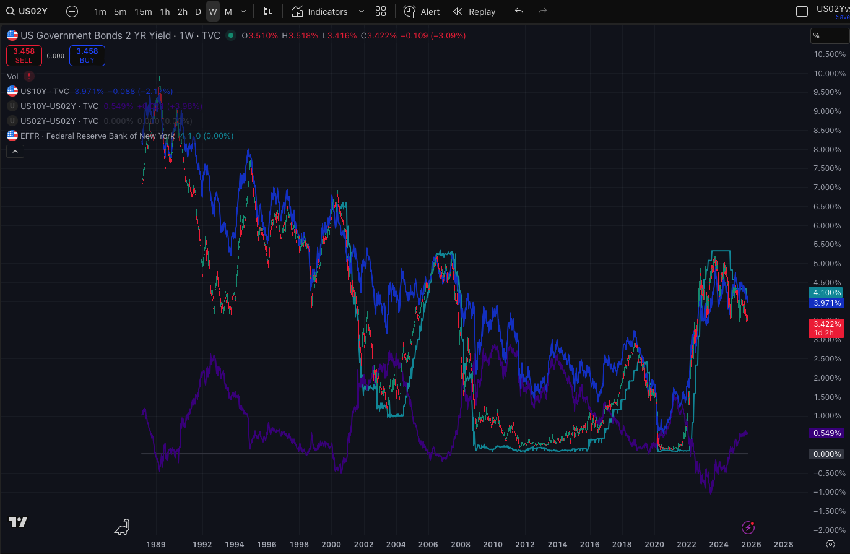Click the red 3.458 SELL button
The height and width of the screenshot is (554, 850).
(24, 55)
